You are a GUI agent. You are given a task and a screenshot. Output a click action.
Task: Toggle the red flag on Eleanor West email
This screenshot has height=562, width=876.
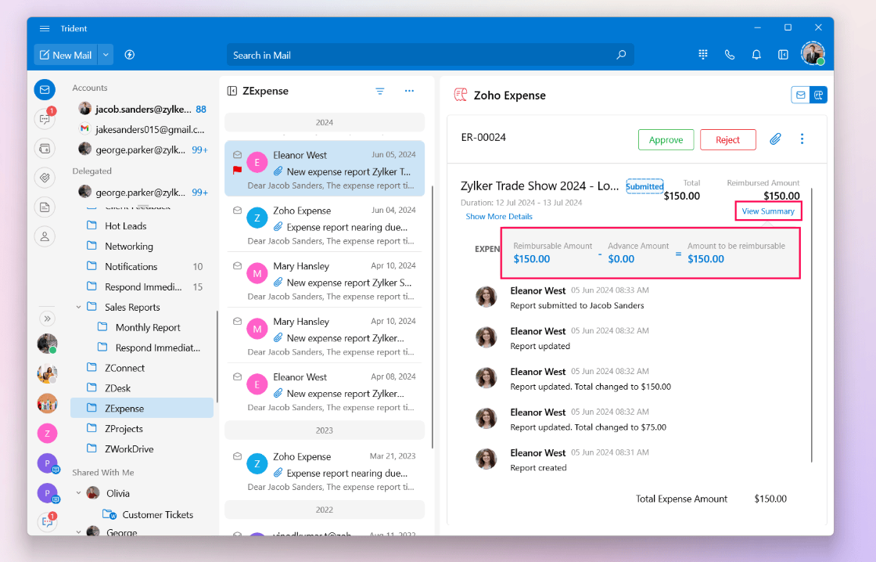pyautogui.click(x=238, y=170)
